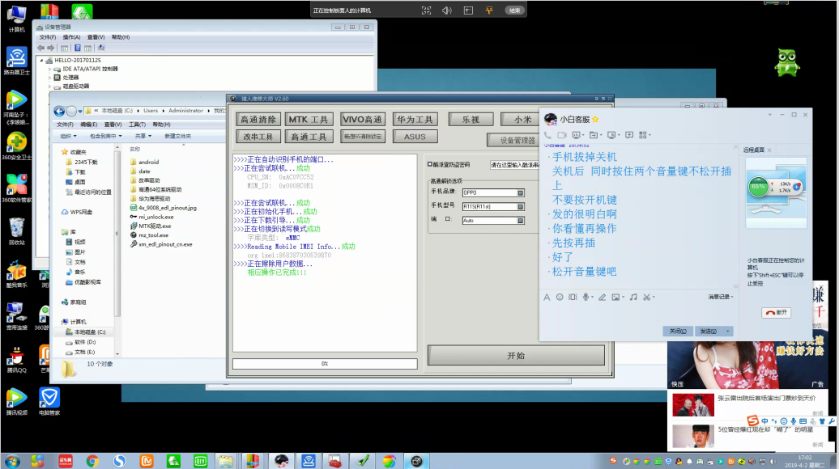Expand the 共享 dropdown in Explorer
The image size is (839, 469).
point(143,136)
